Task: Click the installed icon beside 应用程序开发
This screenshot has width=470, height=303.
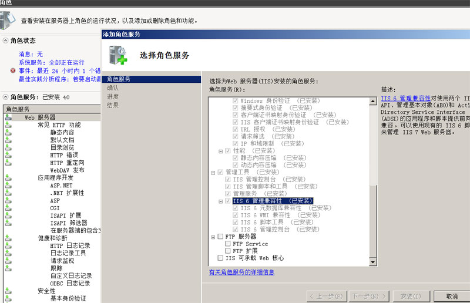Action: pyautogui.click(x=8, y=177)
